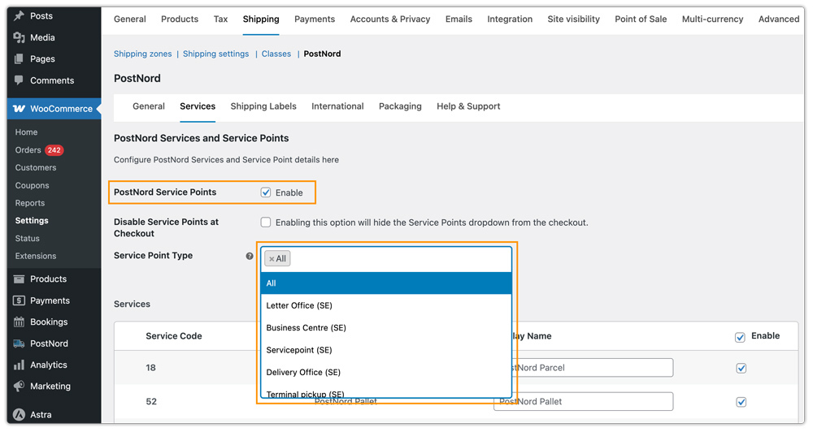813x432 pixels.
Task: Select 'All' option in dropdown list
Action: coord(386,283)
